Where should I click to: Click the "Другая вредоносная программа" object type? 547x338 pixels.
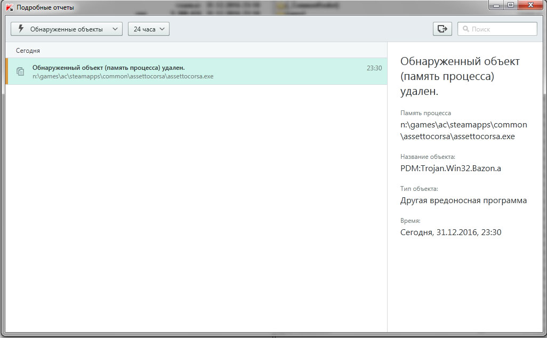(x=463, y=200)
